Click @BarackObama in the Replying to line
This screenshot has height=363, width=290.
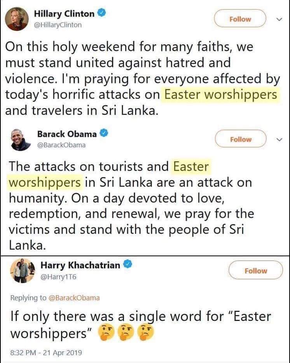click(74, 298)
